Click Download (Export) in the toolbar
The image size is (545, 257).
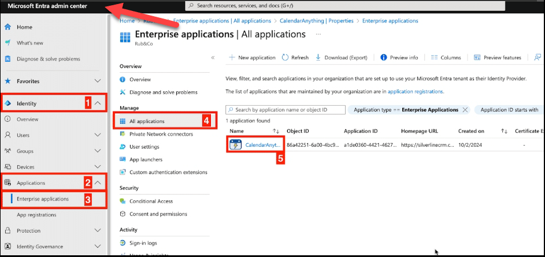(342, 58)
